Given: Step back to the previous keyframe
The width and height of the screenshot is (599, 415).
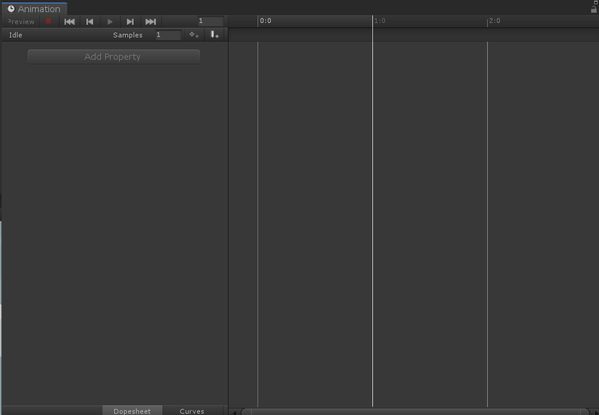Looking at the screenshot, I should coord(89,21).
